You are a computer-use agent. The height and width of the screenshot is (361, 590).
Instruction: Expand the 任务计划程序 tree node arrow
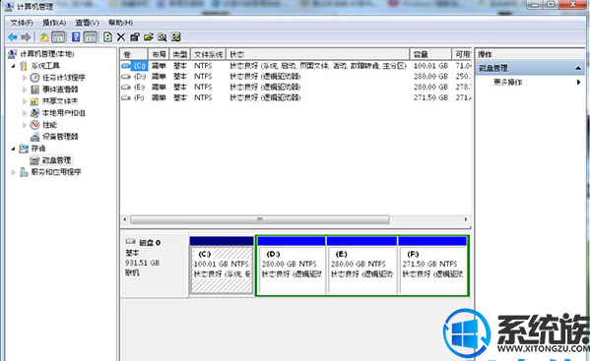(24, 78)
